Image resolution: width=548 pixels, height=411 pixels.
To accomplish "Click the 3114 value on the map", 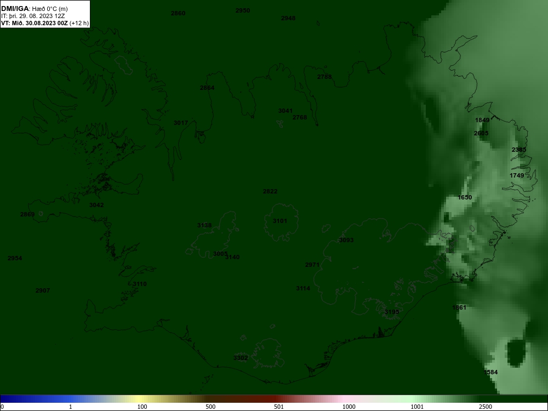I will coord(303,288).
